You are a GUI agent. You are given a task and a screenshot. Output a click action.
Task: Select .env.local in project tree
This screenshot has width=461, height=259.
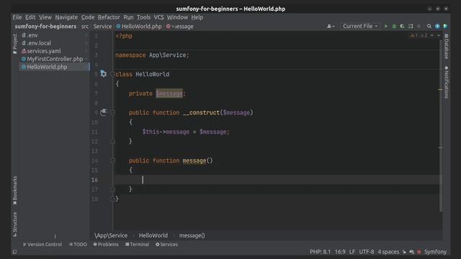[x=55, y=43]
